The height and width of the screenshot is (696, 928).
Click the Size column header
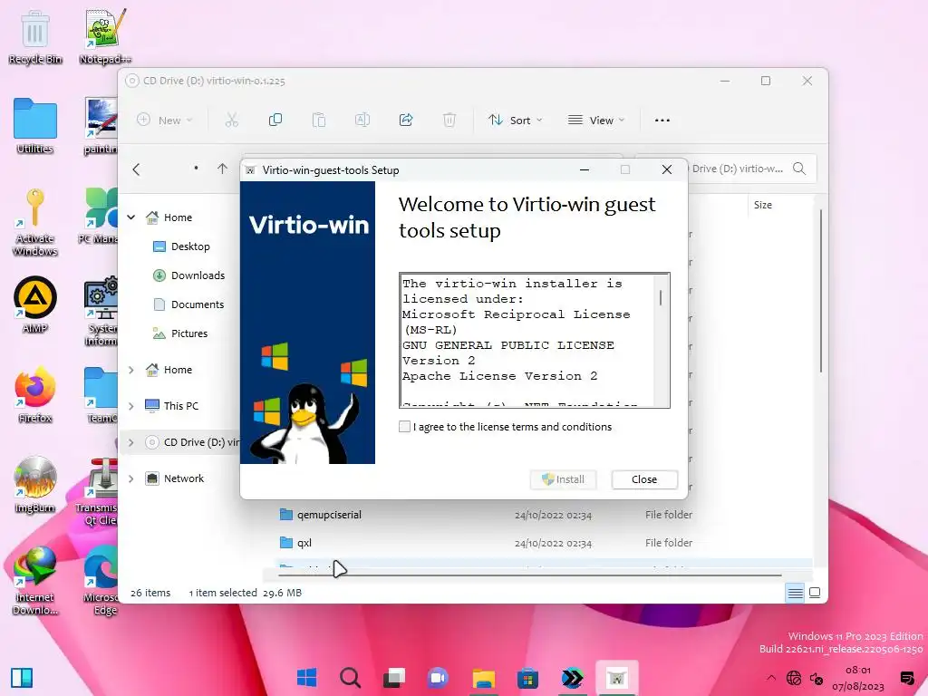tap(763, 205)
